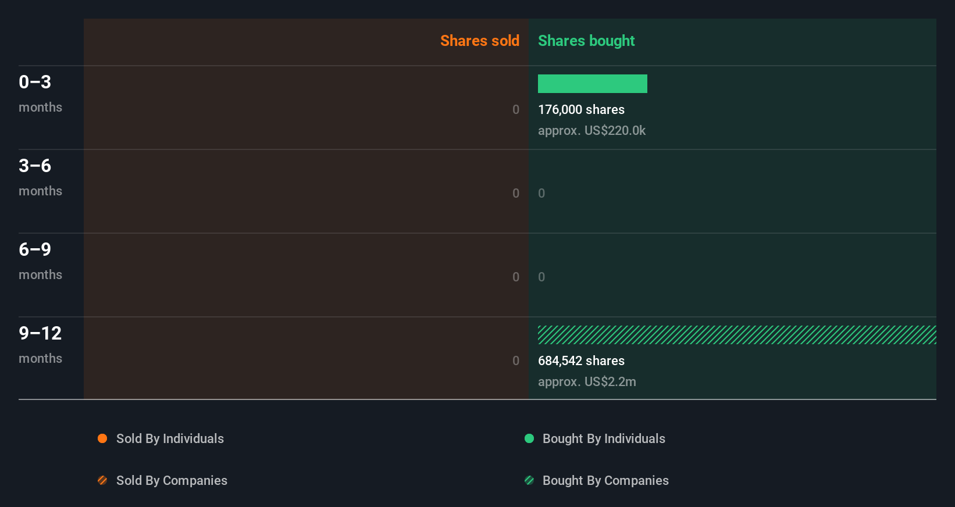
Task: Click the Shares bought column header
Action: (x=586, y=41)
